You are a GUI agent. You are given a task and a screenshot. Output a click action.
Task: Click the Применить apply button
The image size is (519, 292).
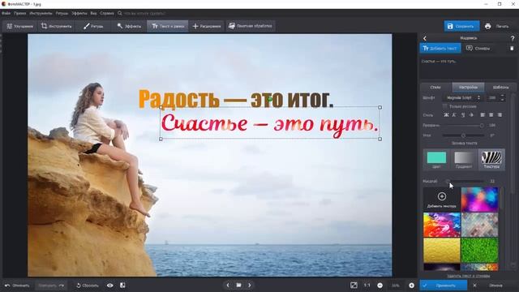[x=444, y=285]
